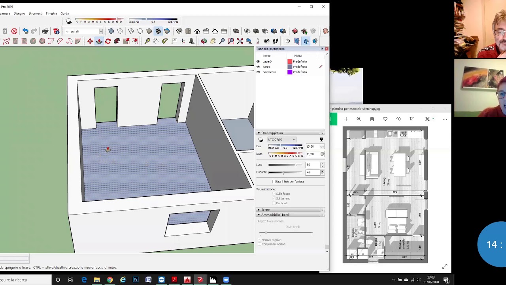Screen dimensions: 506x285
Task: Select the Follow Me tool
Action: tap(117, 41)
